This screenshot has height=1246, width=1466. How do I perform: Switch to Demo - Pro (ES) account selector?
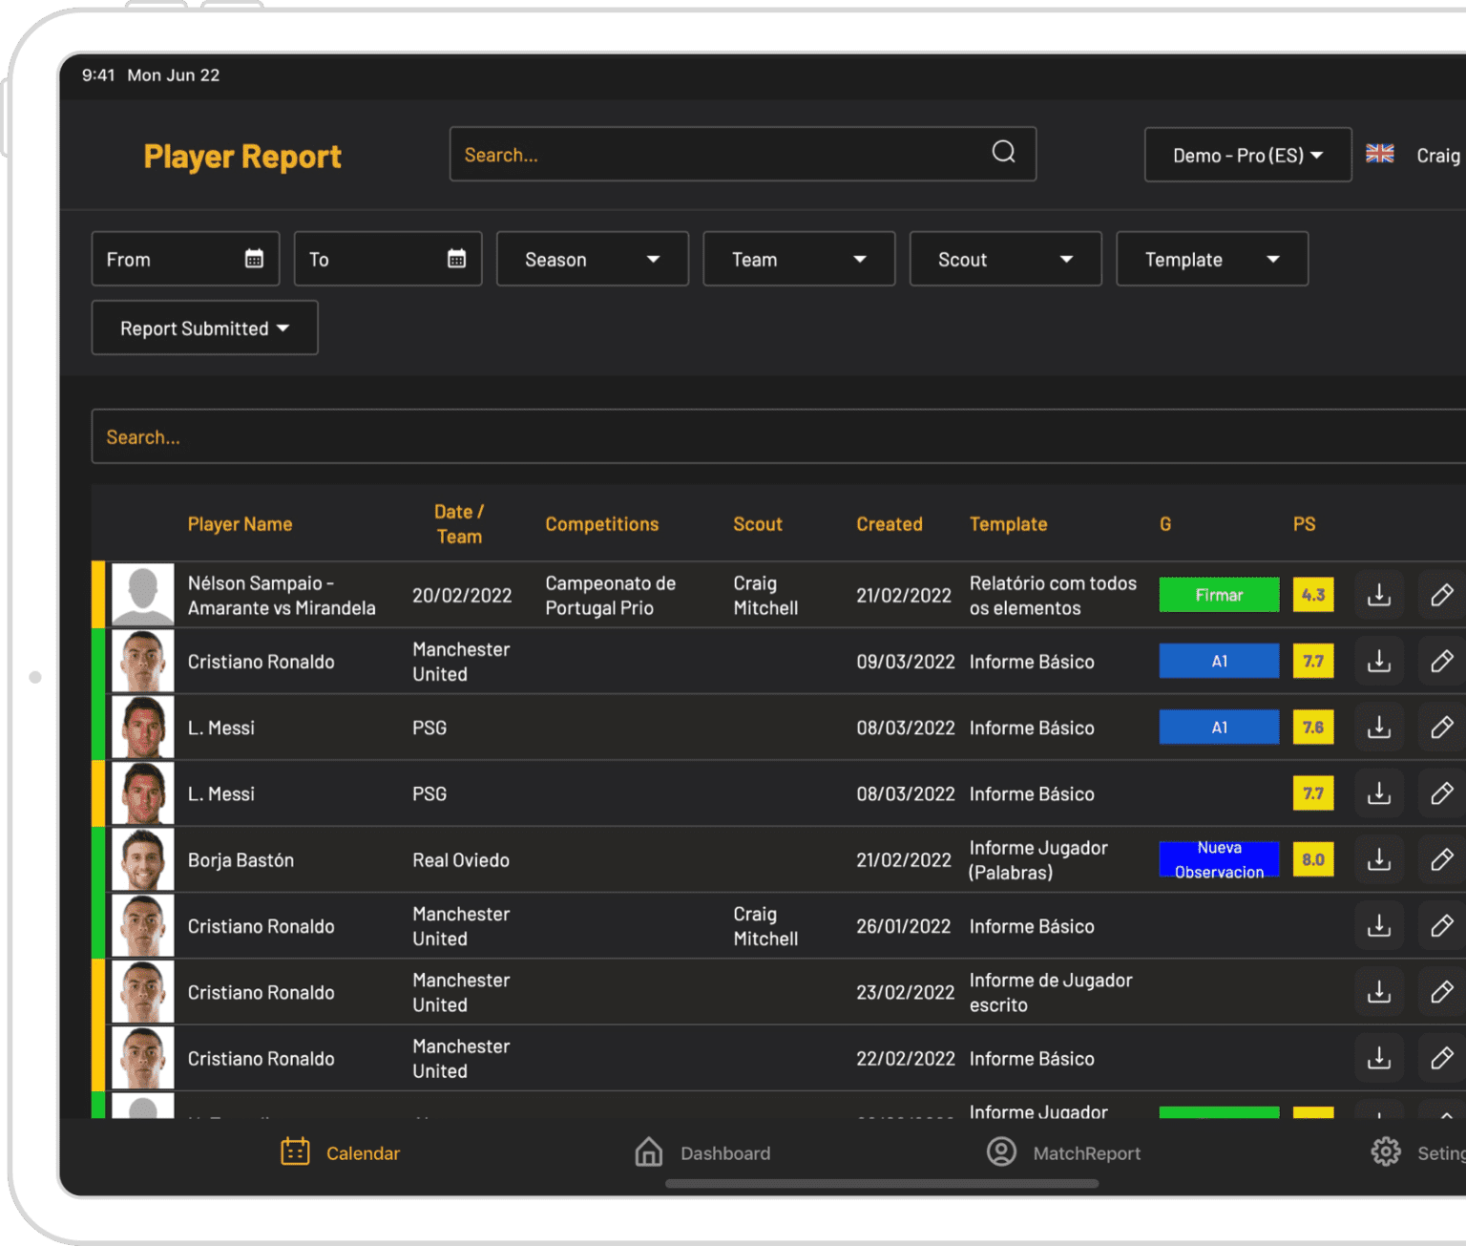click(x=1247, y=154)
